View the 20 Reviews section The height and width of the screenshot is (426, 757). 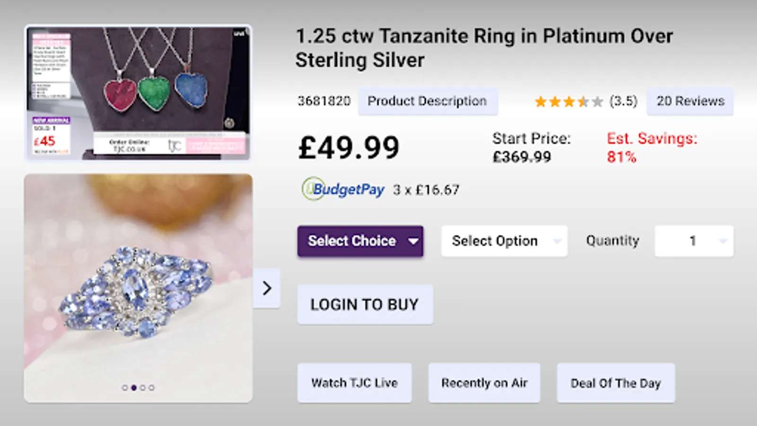(690, 101)
